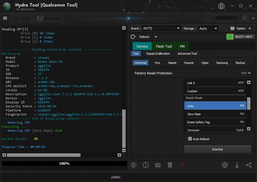Click the globe icon in bottom toolbar
The height and width of the screenshot is (182, 257).
tap(133, 165)
